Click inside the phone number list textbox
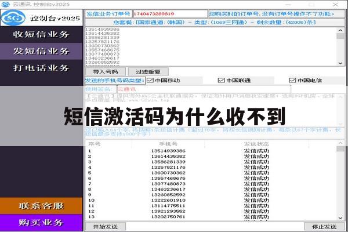The height and width of the screenshot is (232, 348). 211,46
